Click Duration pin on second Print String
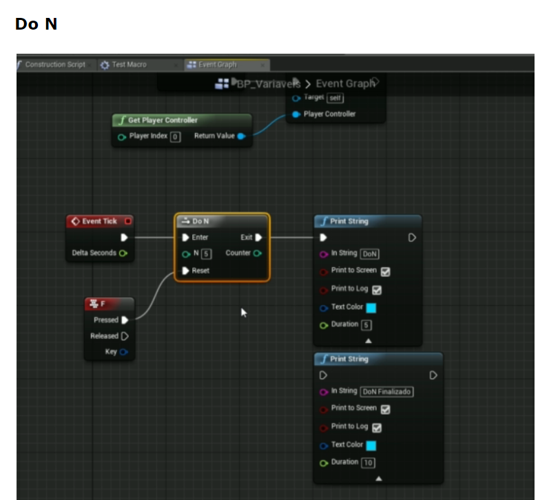The image size is (549, 500). (324, 463)
